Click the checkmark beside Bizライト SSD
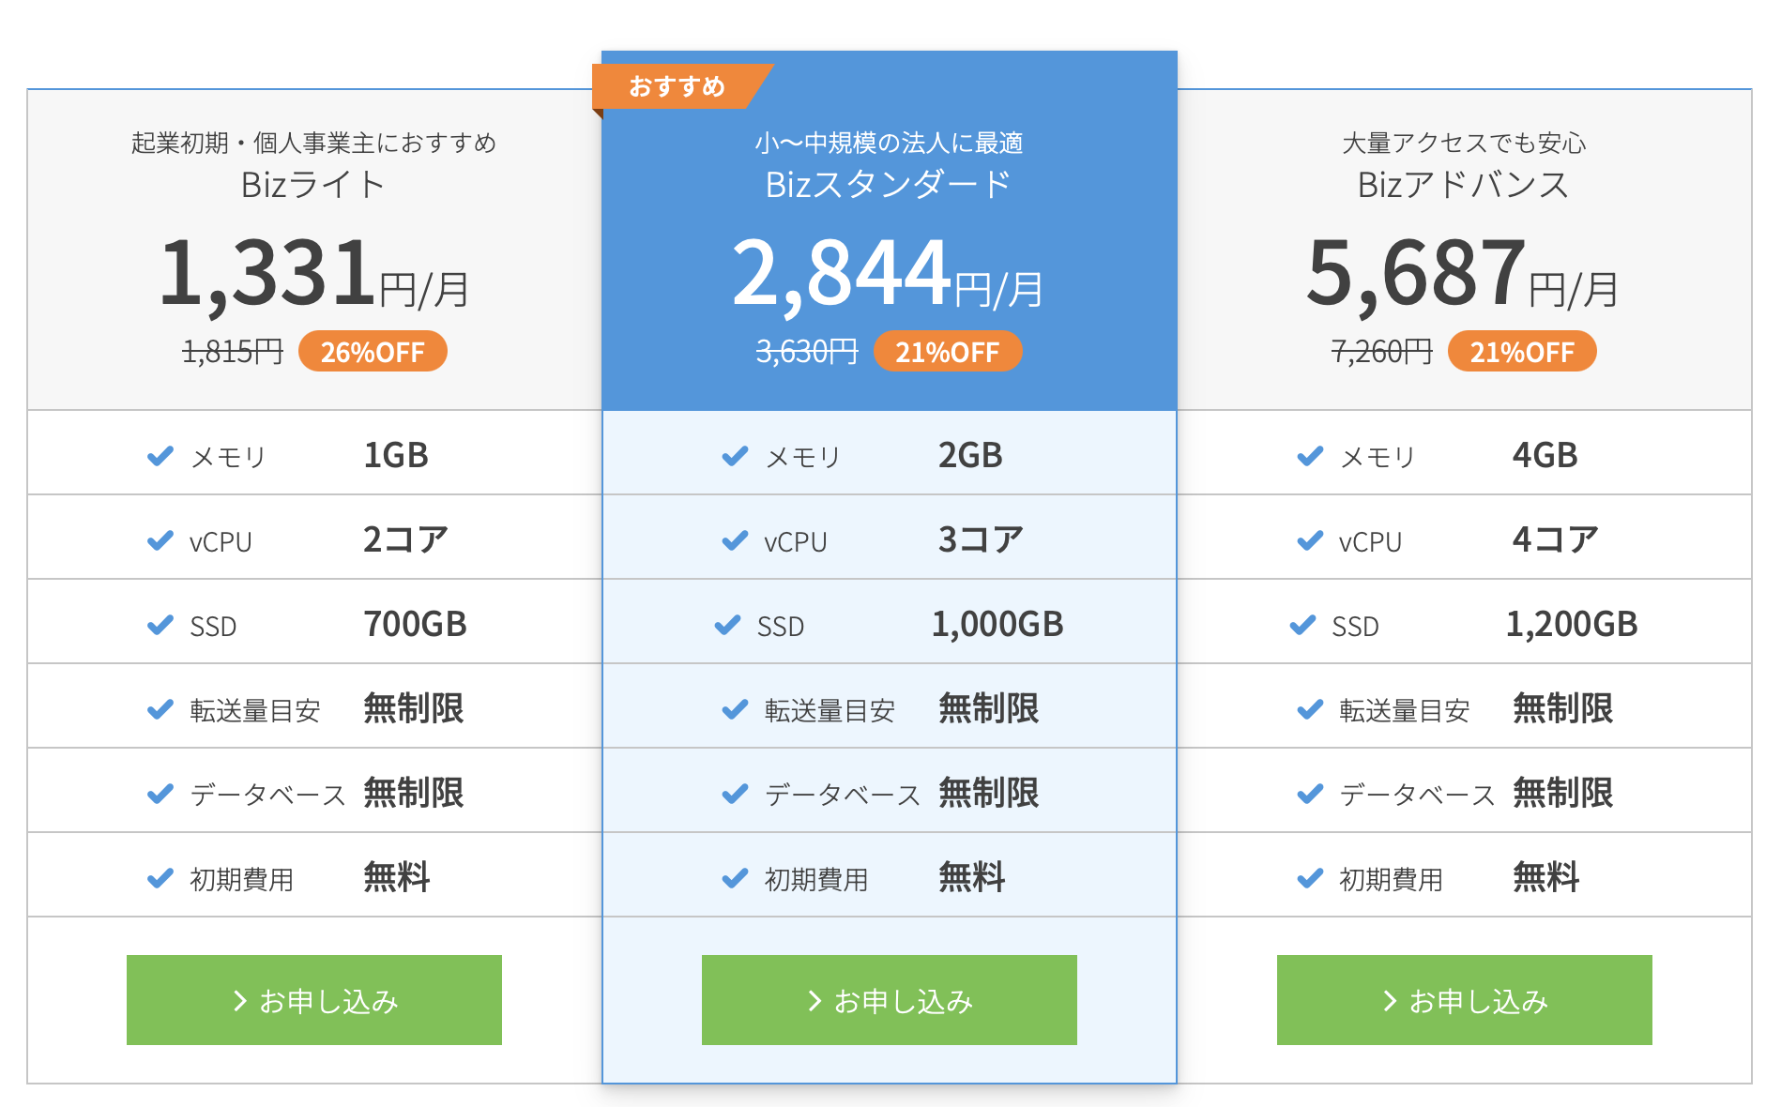Viewport: 1781px width, 1107px height. [160, 625]
